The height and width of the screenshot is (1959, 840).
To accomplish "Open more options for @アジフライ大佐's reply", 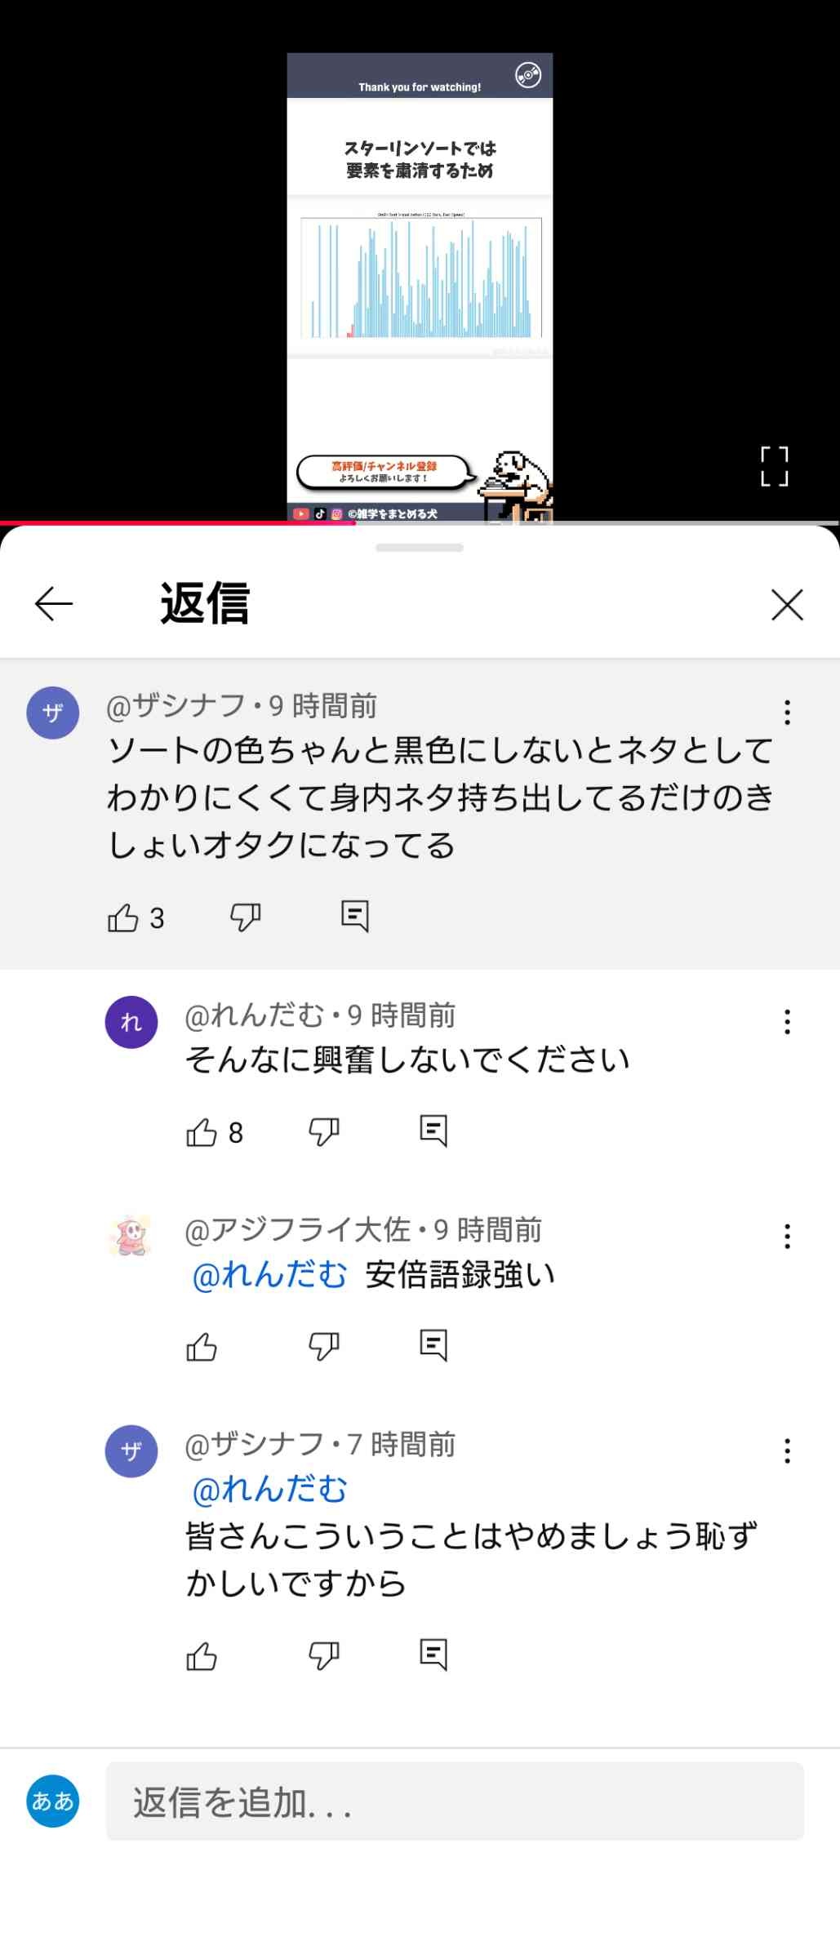I will 787,1237.
